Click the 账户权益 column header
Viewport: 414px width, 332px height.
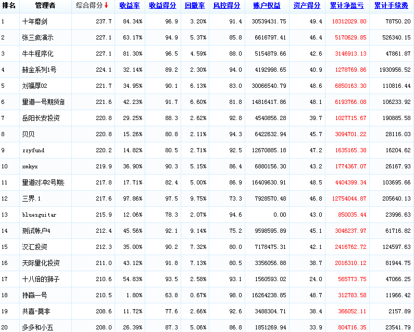coord(267,6)
